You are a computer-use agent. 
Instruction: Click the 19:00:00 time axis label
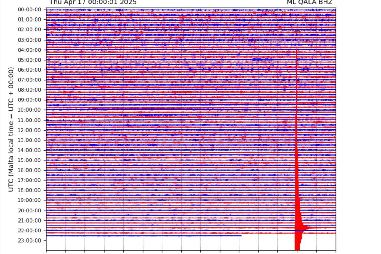click(x=30, y=200)
